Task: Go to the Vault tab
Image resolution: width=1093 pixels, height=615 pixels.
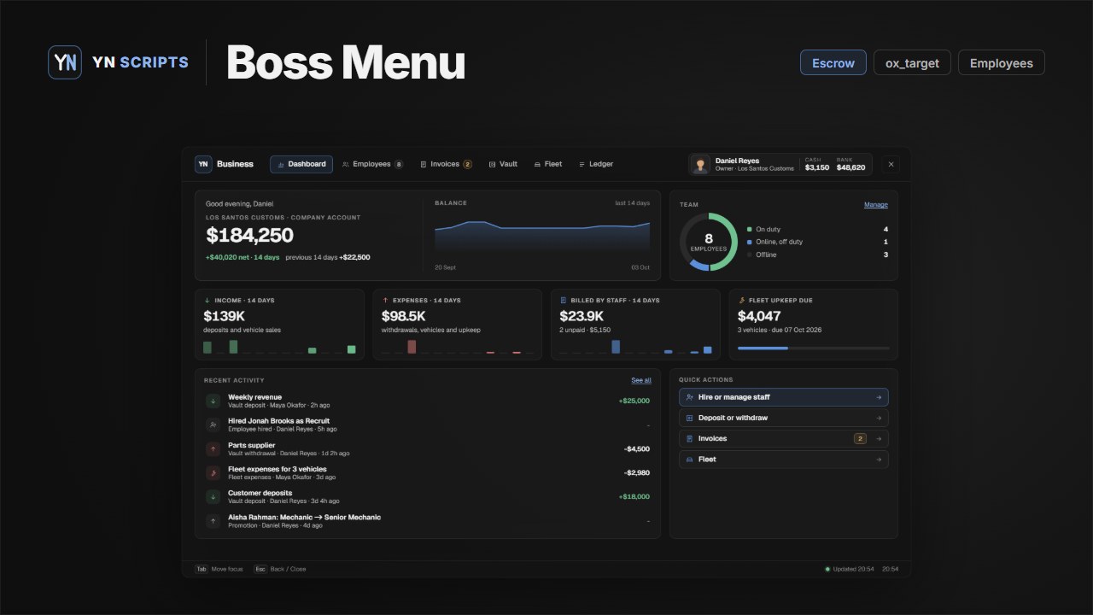Action: pyautogui.click(x=503, y=164)
